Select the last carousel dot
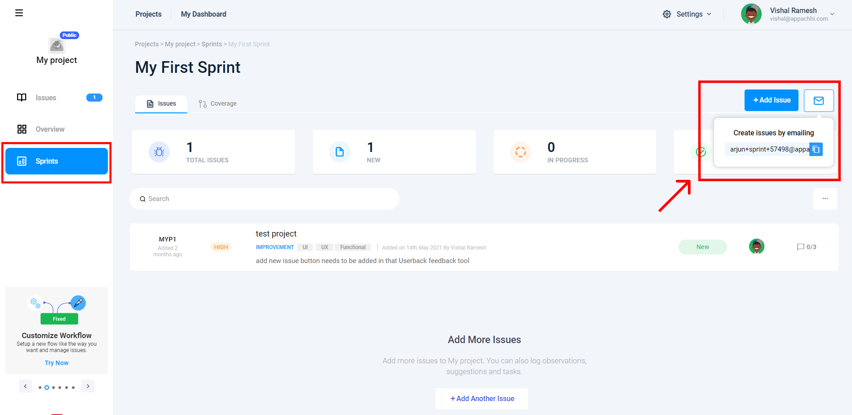Viewport: 852px width, 415px height. click(x=73, y=388)
